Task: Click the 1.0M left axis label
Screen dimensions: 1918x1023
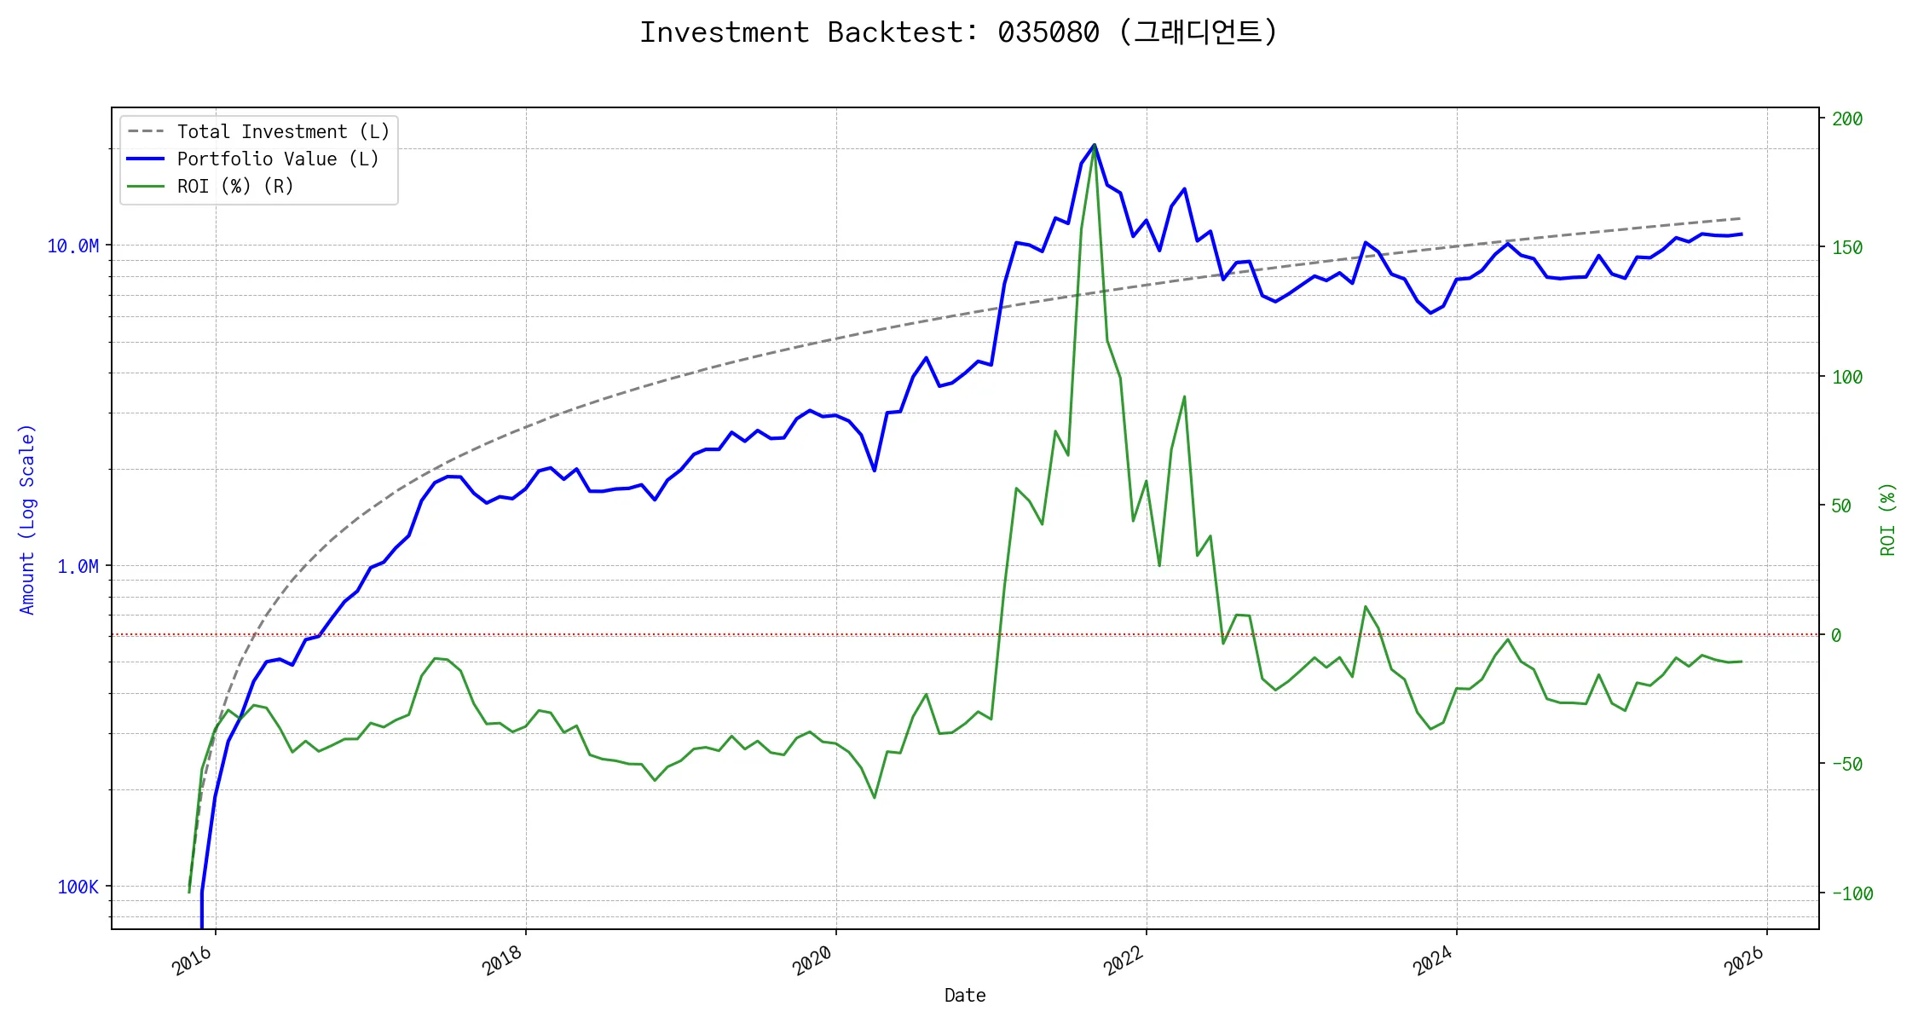Action: [x=78, y=567]
